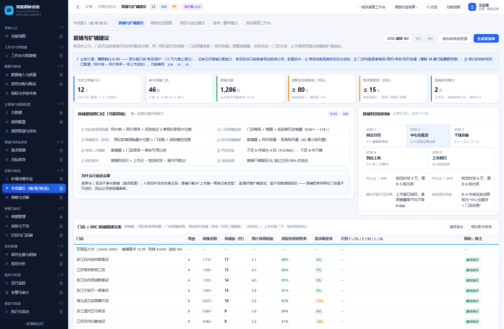
Task: Open 工作台与驾驶舱 sidebar item
Action: pyautogui.click(x=34, y=56)
